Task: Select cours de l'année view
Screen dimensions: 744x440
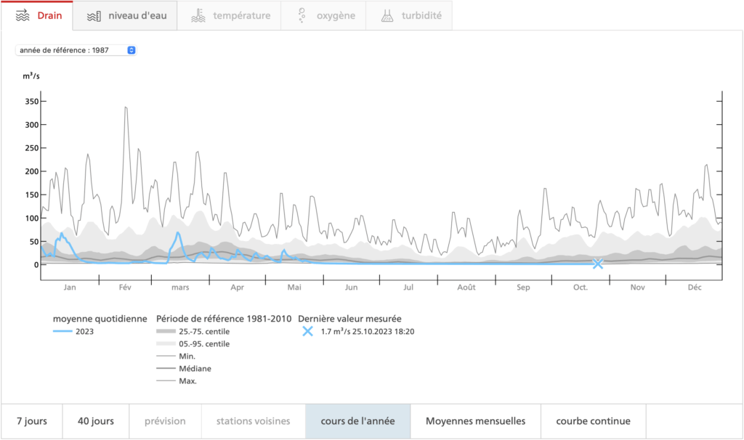Action: pyautogui.click(x=357, y=421)
